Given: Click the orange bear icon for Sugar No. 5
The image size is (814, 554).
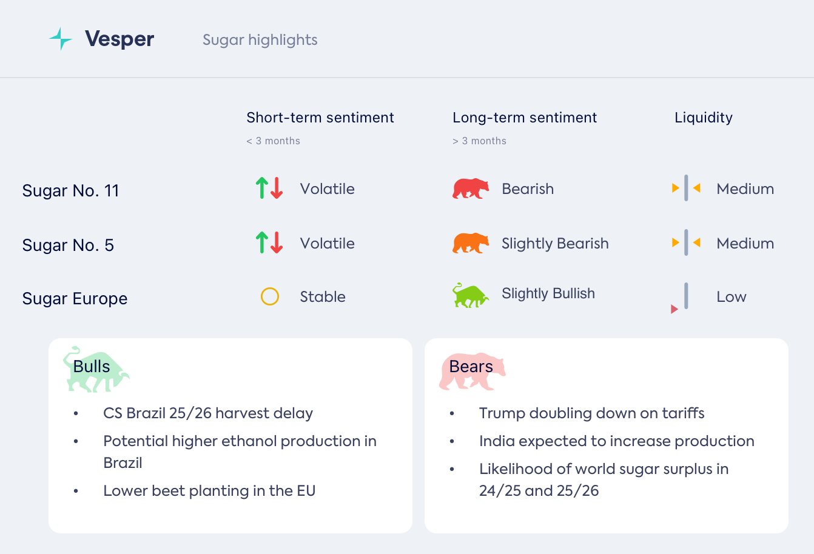Looking at the screenshot, I should click(x=470, y=244).
